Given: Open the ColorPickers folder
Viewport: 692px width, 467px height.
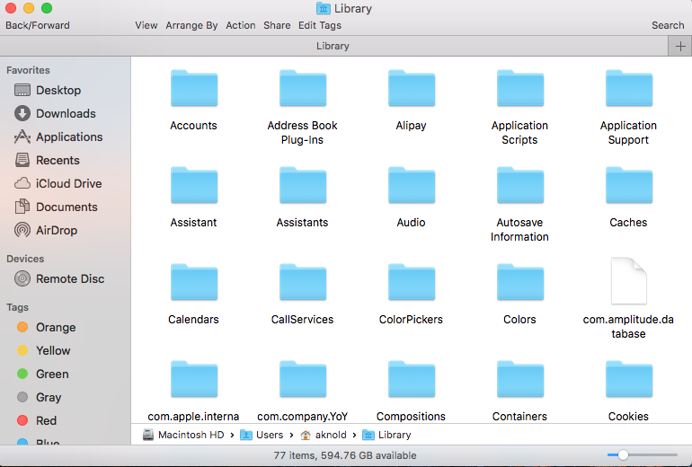Looking at the screenshot, I should click(x=411, y=284).
